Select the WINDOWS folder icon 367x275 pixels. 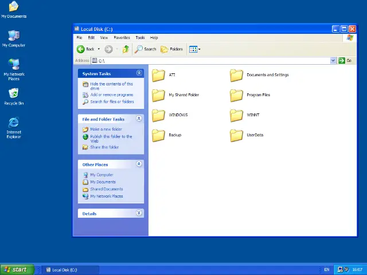click(158, 116)
